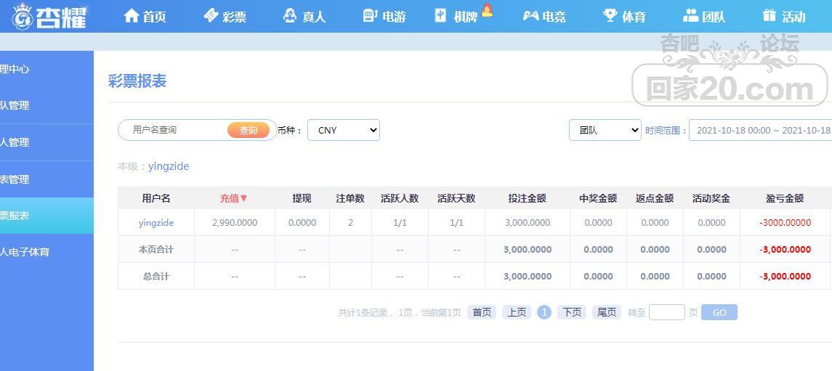The height and width of the screenshot is (371, 832).
Task: Click the lottery ticket icon next to 彩票
Action: coord(211,15)
